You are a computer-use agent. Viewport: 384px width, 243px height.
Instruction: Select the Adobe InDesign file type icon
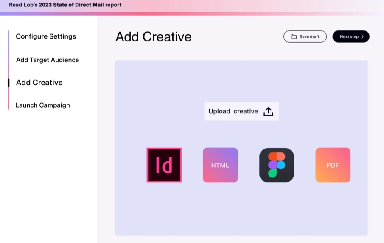(x=164, y=165)
